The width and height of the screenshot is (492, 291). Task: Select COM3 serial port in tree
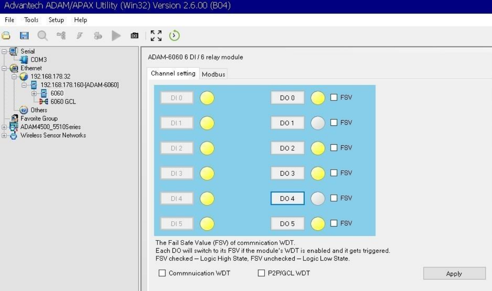[x=38, y=60]
